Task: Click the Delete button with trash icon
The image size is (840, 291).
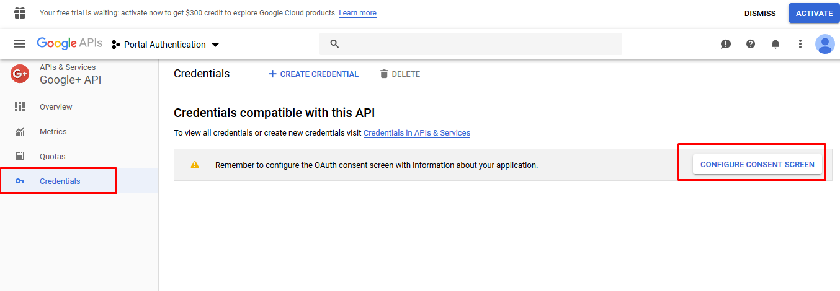Action: point(400,74)
